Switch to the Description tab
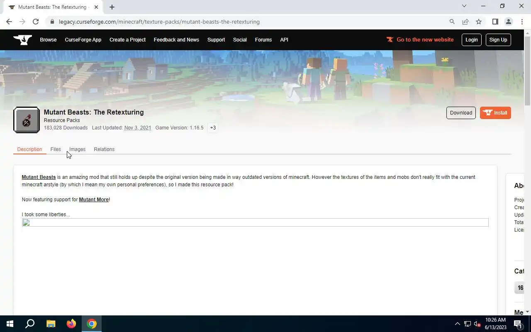The height and width of the screenshot is (332, 531). pos(29,149)
